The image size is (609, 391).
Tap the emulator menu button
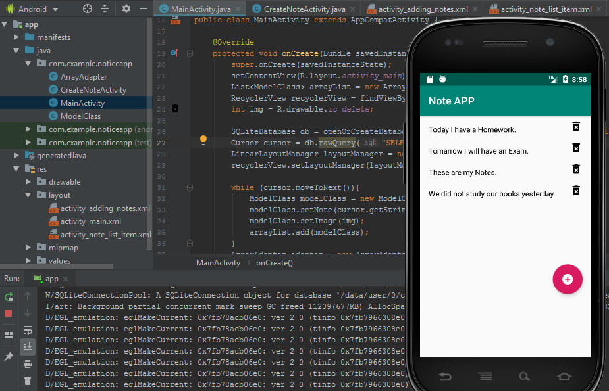(485, 377)
